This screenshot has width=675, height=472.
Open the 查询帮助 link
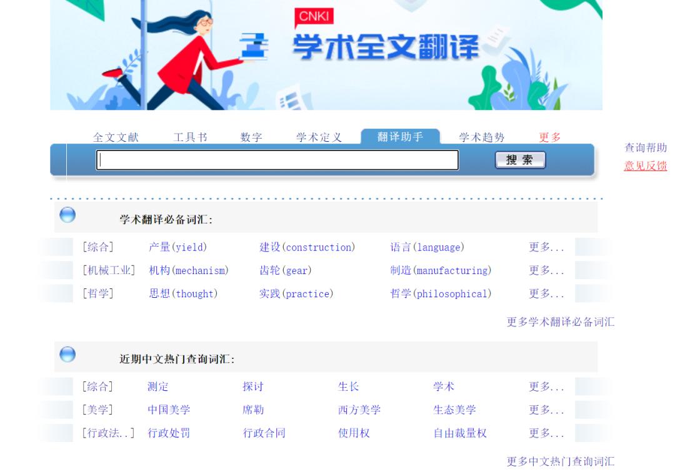tap(646, 148)
